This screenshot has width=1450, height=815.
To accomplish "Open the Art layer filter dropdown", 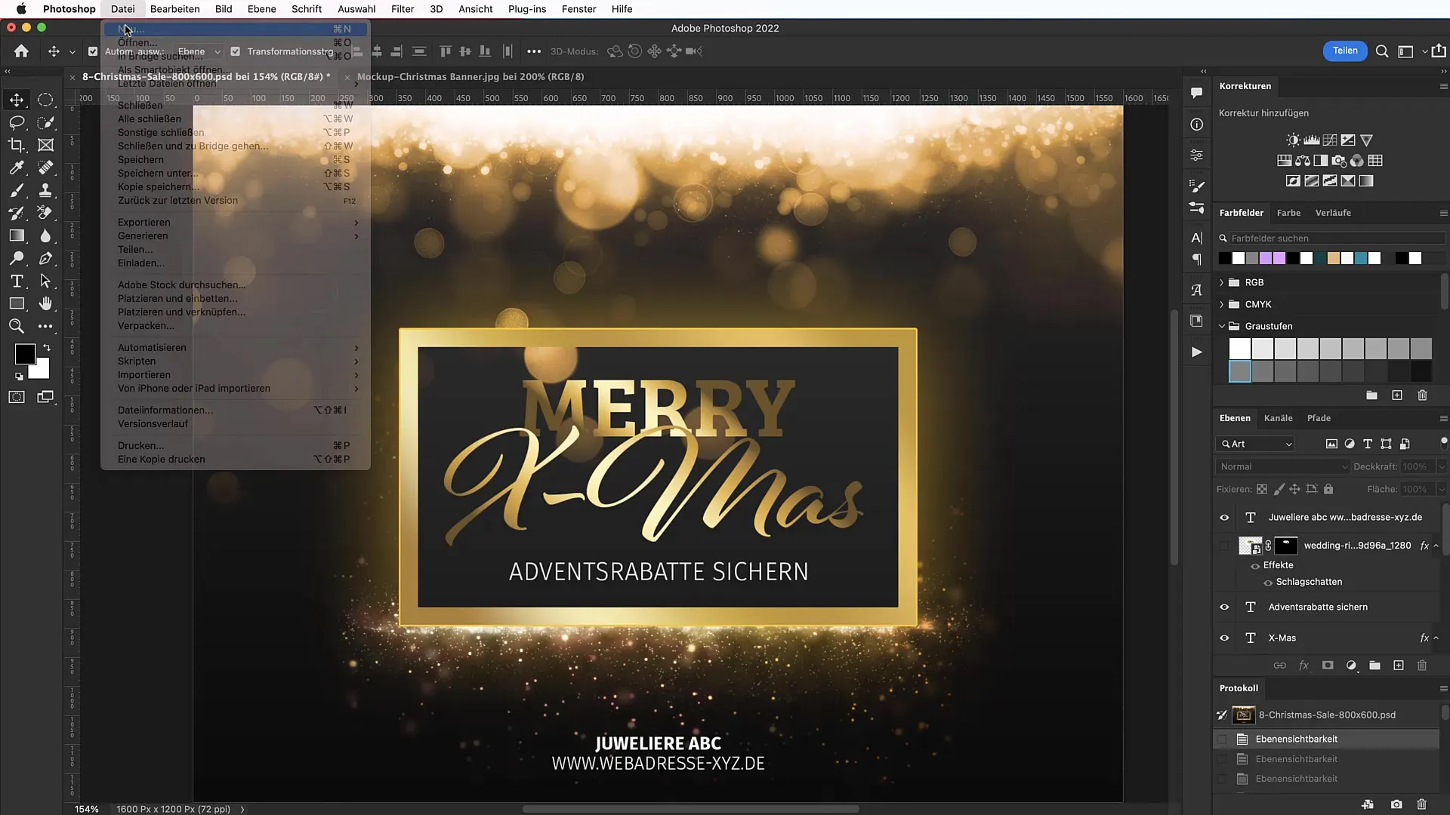I will point(1255,444).
